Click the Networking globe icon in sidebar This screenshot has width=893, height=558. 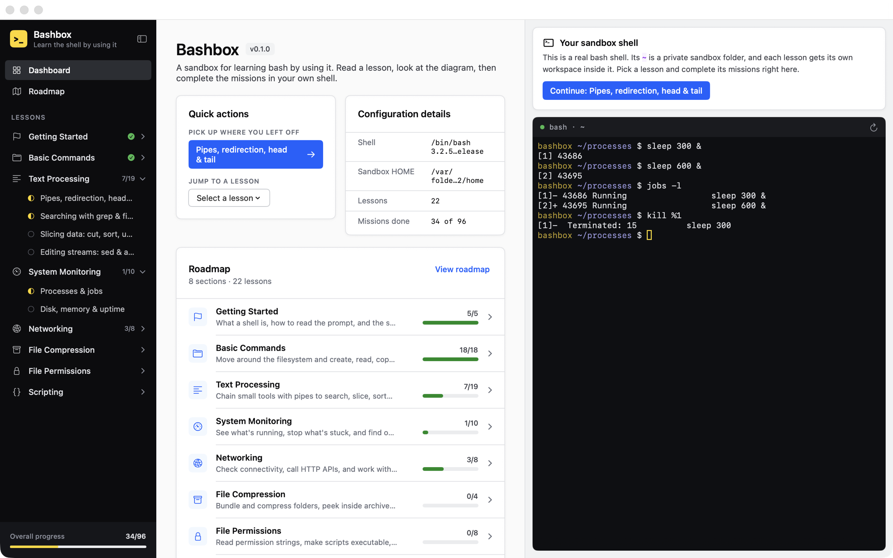17,329
